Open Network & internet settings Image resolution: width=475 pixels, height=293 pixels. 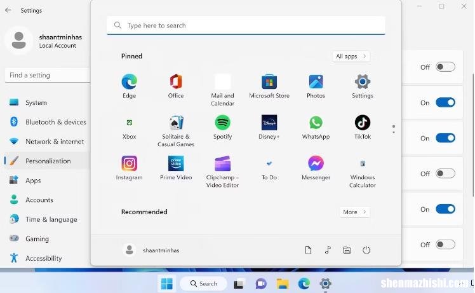[46, 141]
